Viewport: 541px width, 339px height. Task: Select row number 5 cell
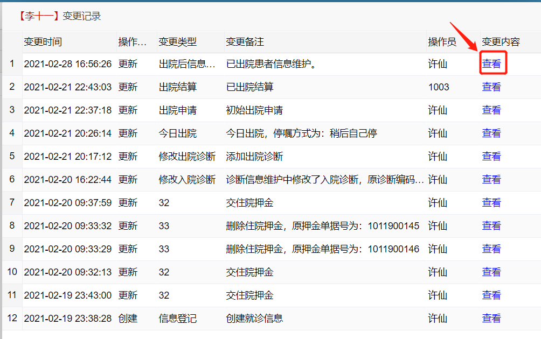coord(12,157)
